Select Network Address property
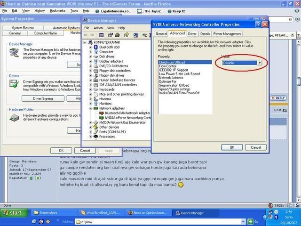 [171, 78]
